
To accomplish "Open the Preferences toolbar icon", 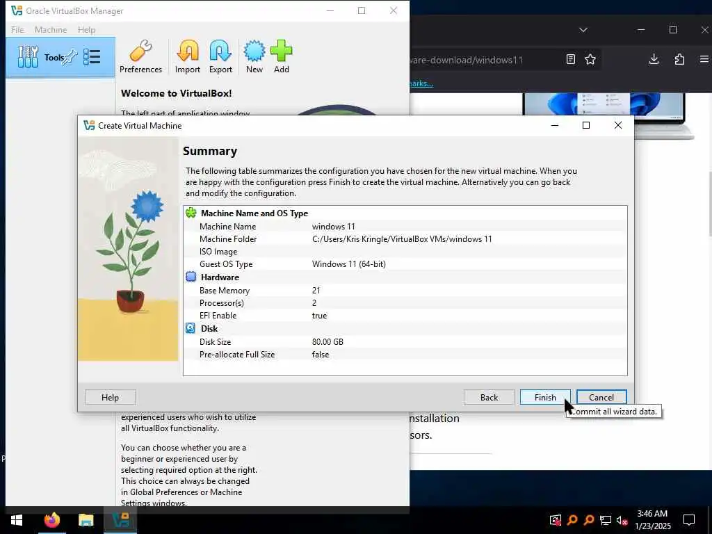I will click(x=140, y=56).
